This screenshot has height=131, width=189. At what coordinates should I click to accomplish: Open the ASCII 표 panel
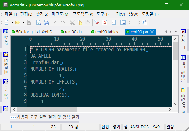click(x=183, y=39)
